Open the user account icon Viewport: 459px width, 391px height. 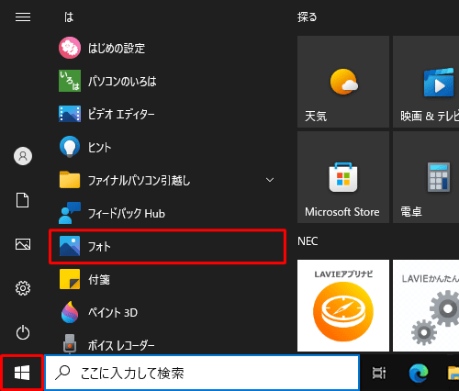click(x=23, y=156)
